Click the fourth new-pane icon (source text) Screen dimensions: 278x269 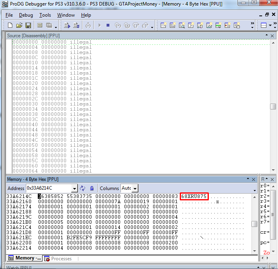click(191, 25)
